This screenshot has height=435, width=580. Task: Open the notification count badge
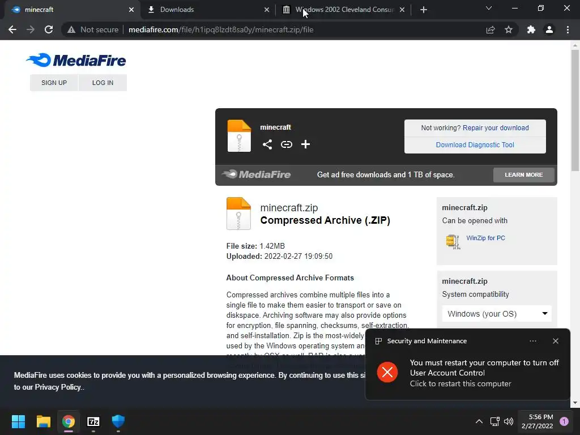[564, 421]
